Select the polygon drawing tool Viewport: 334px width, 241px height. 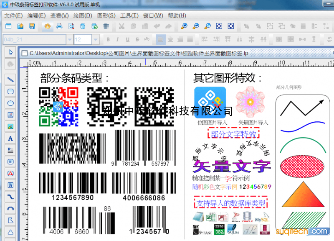point(10,220)
